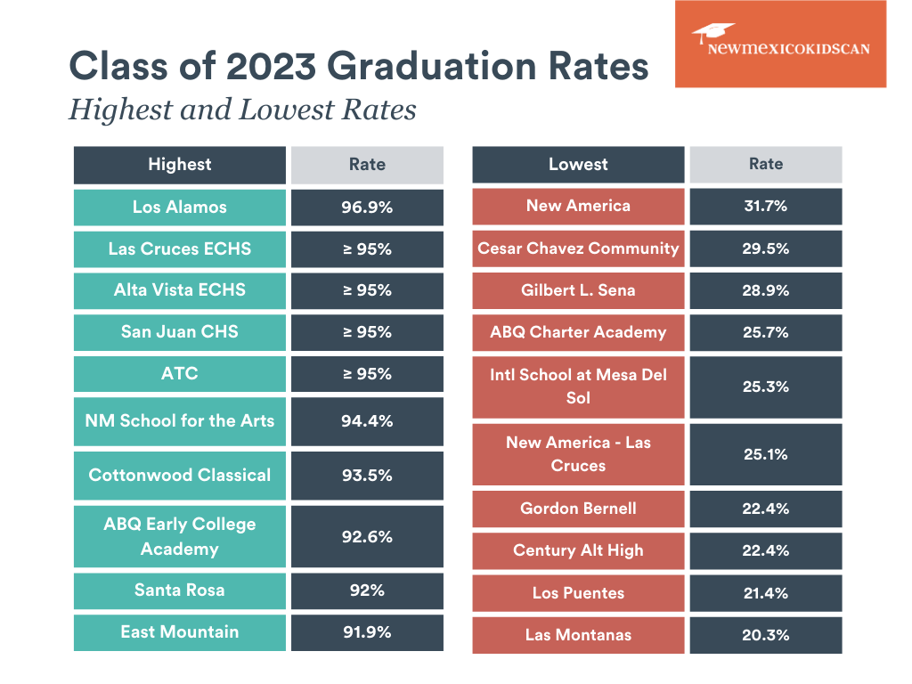Click the 20.3% rate cell

pos(766,635)
